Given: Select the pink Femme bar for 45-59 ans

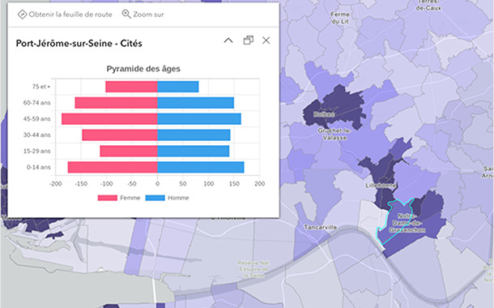Looking at the screenshot, I should [109, 119].
